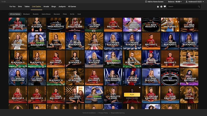
Task: Open Live The Bingo Spot game
Action: 189,59
